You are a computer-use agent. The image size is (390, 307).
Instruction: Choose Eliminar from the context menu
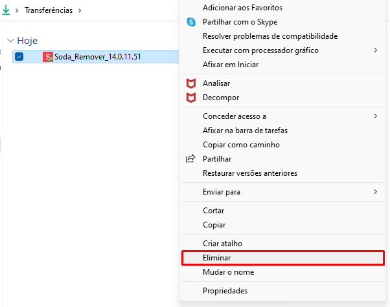pyautogui.click(x=283, y=258)
